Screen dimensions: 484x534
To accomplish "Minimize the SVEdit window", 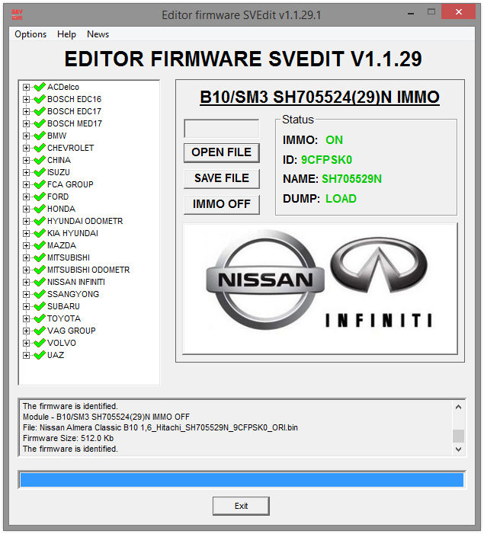I will 411,13.
